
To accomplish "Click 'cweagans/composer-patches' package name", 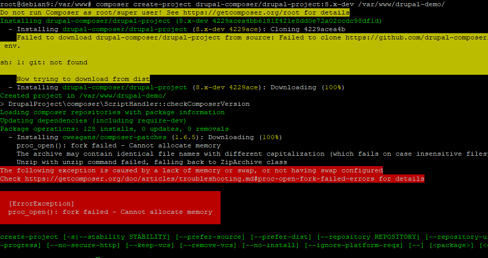I will pyautogui.click(x=114, y=137).
